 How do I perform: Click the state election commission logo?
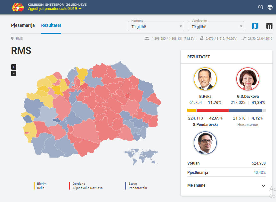click(18, 7)
